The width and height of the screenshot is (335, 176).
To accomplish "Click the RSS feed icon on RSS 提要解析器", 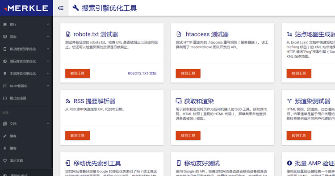I will pos(68,101).
